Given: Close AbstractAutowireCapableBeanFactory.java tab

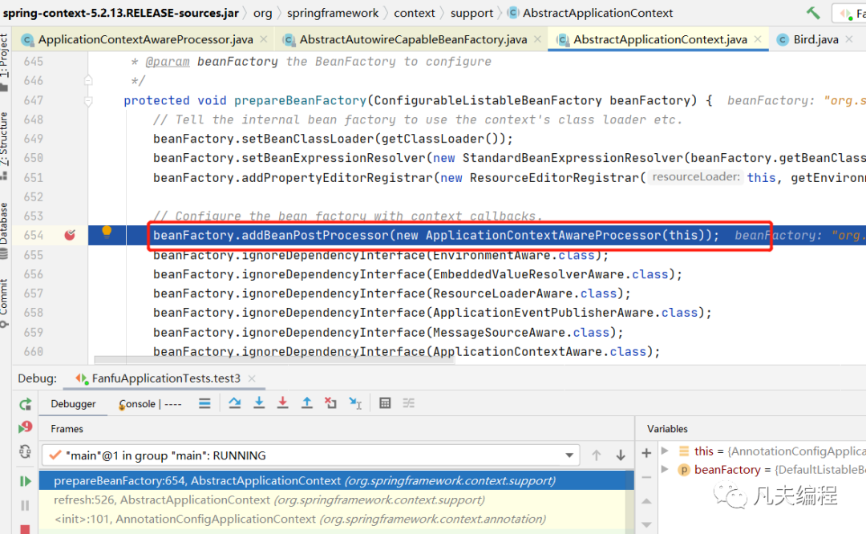Looking at the screenshot, I should point(537,39).
